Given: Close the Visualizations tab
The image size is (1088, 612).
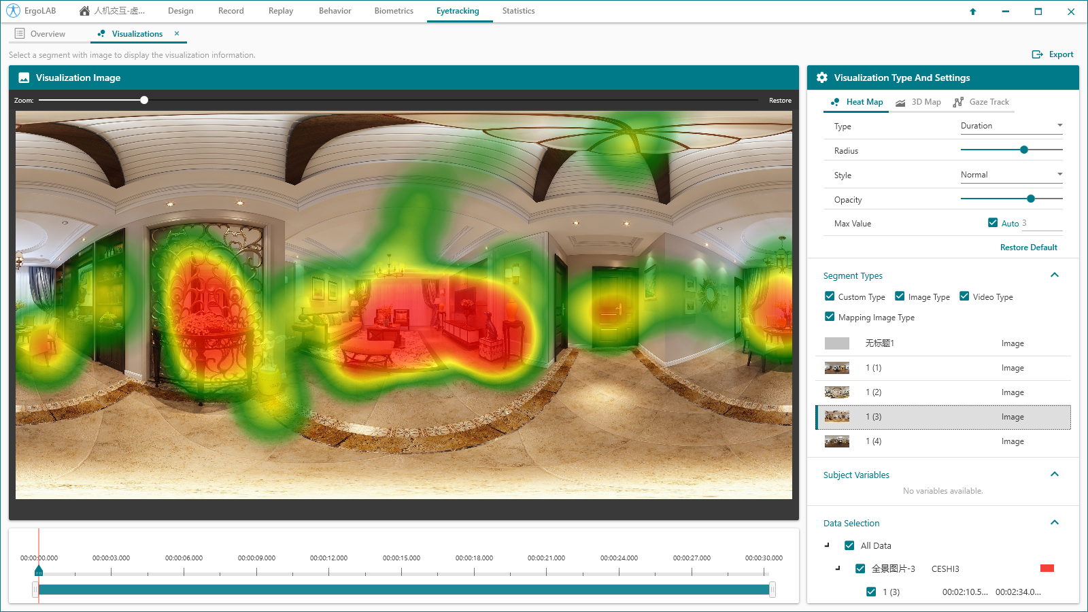Looking at the screenshot, I should [177, 33].
